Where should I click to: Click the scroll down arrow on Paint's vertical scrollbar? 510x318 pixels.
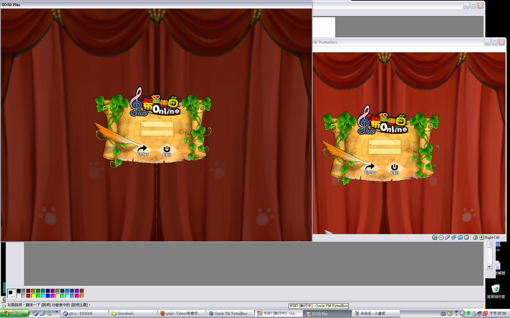(489, 266)
